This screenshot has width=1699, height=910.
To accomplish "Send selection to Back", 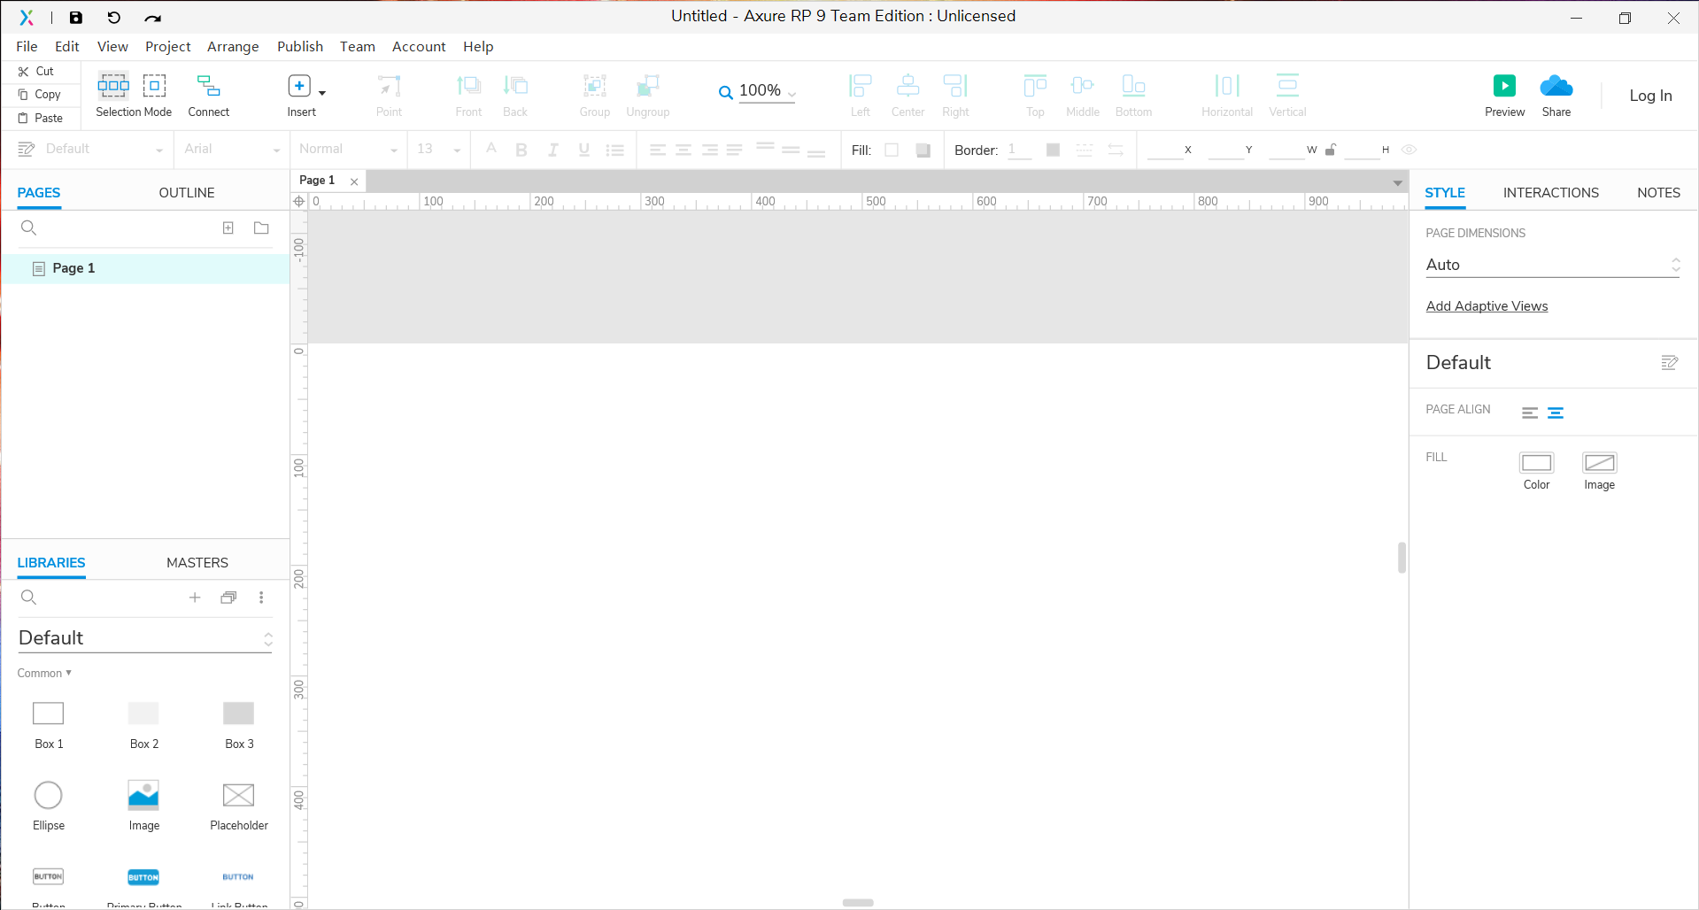I will (x=515, y=96).
